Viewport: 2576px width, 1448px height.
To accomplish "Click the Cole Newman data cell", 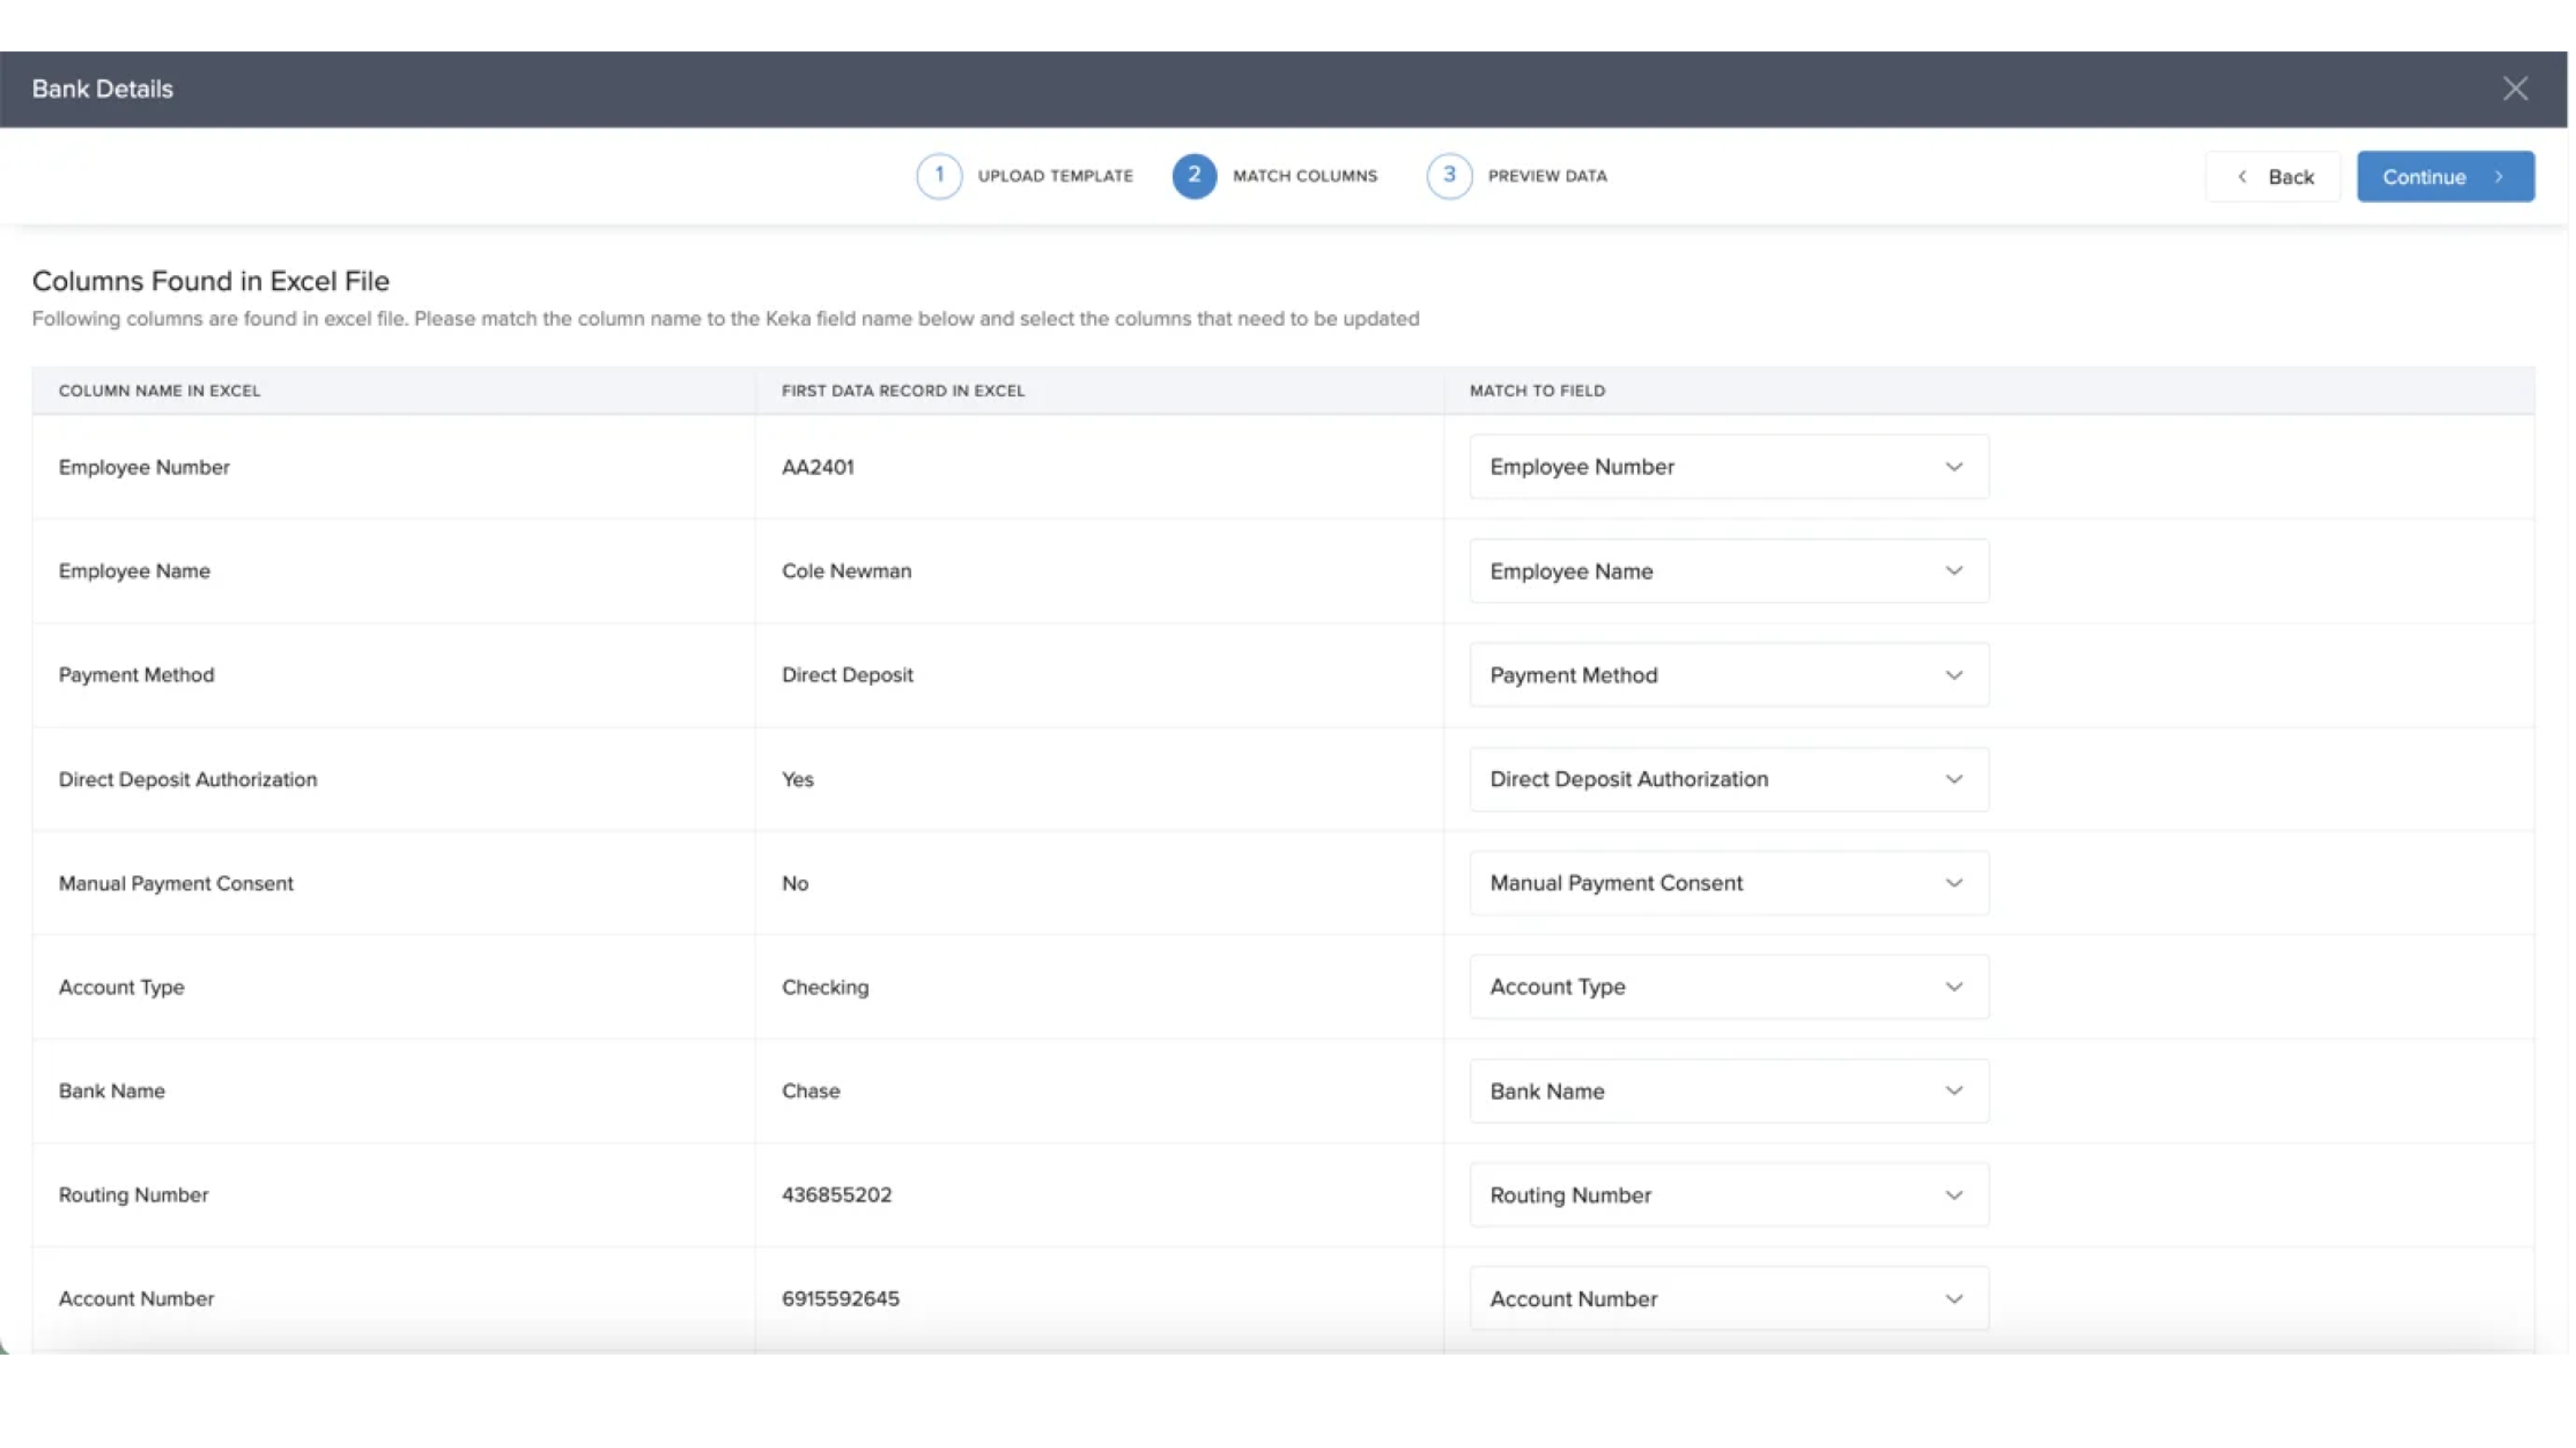I will click(846, 571).
